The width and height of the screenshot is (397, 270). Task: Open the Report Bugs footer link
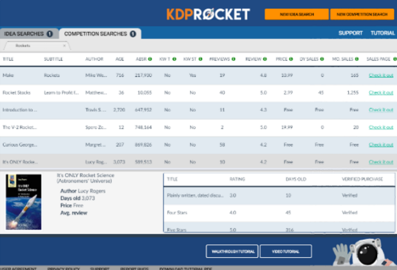(134, 268)
